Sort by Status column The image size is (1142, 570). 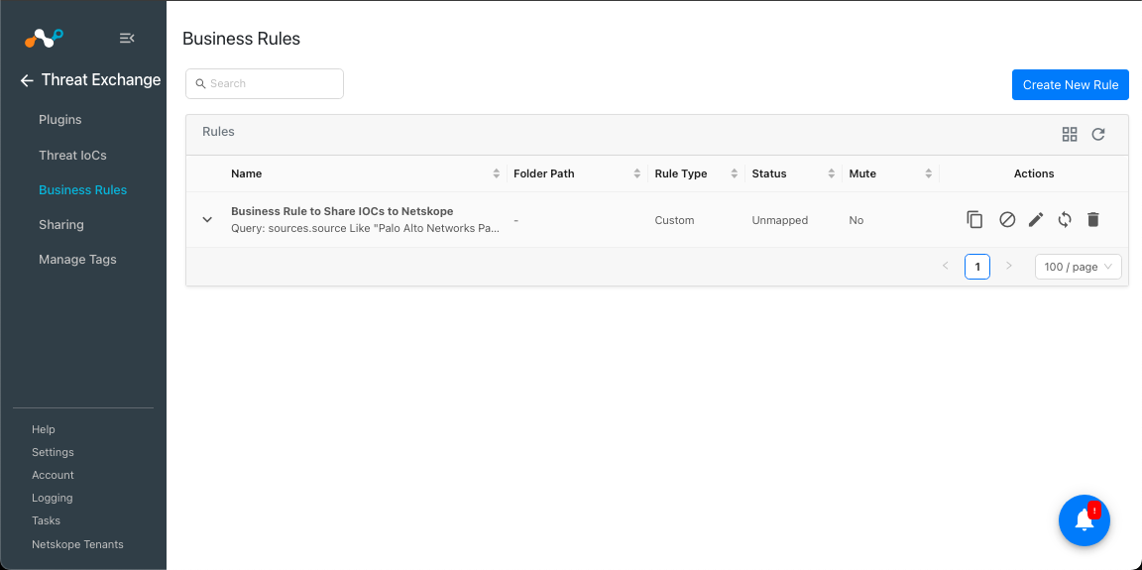(831, 174)
